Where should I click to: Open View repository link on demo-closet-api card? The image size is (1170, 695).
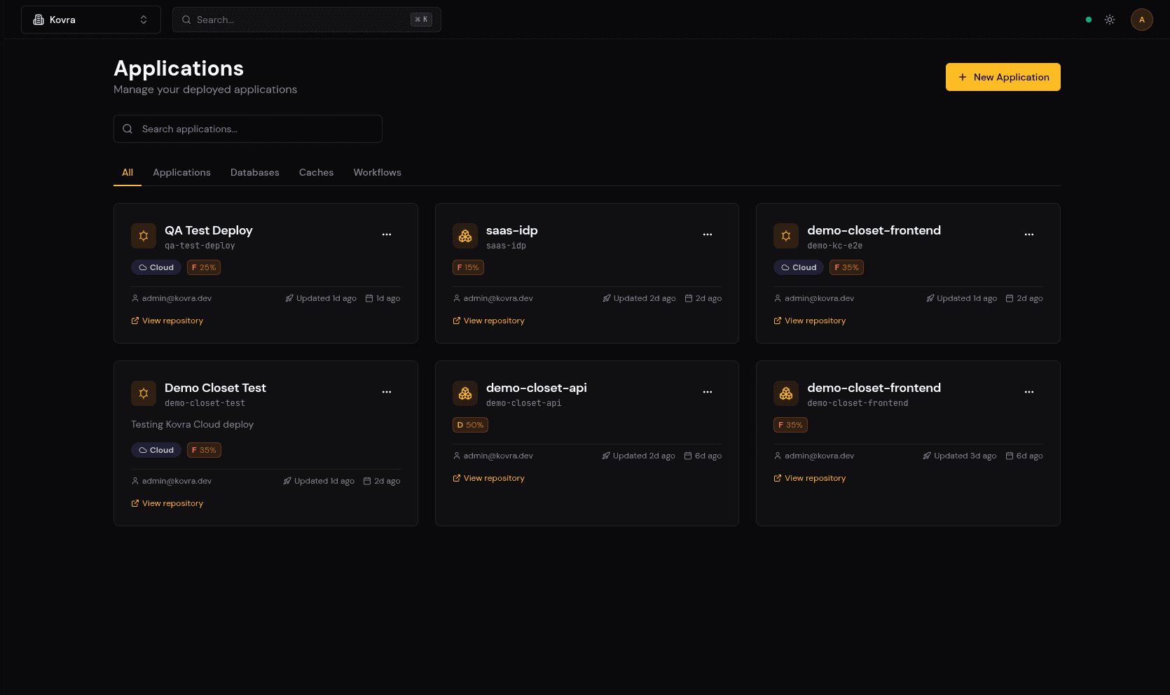[488, 478]
